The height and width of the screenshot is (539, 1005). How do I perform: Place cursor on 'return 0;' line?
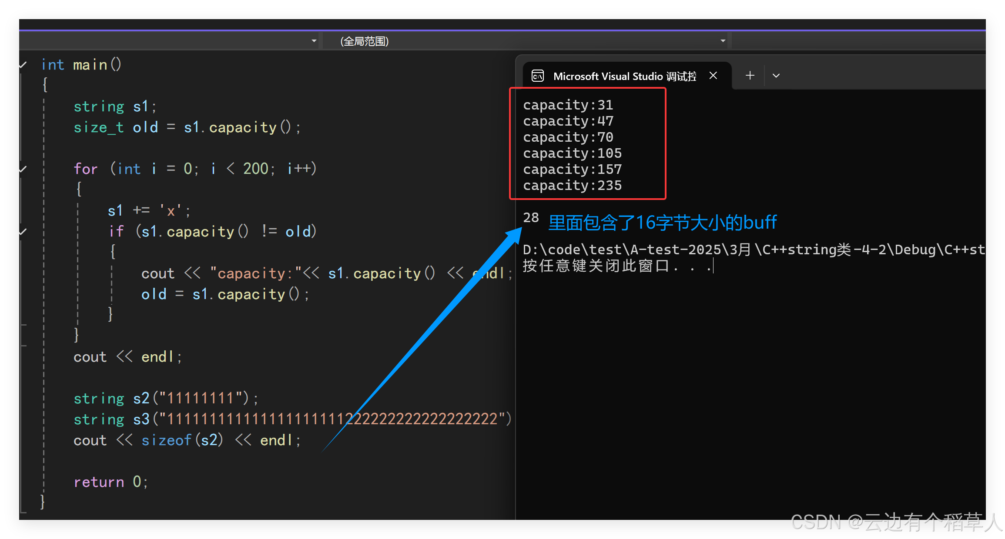click(111, 482)
